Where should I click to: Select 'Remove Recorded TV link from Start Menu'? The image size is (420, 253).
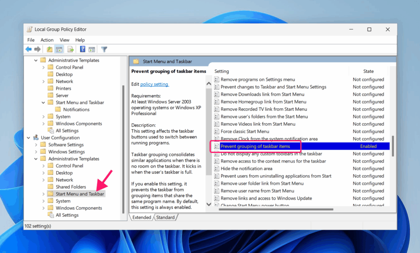264,109
